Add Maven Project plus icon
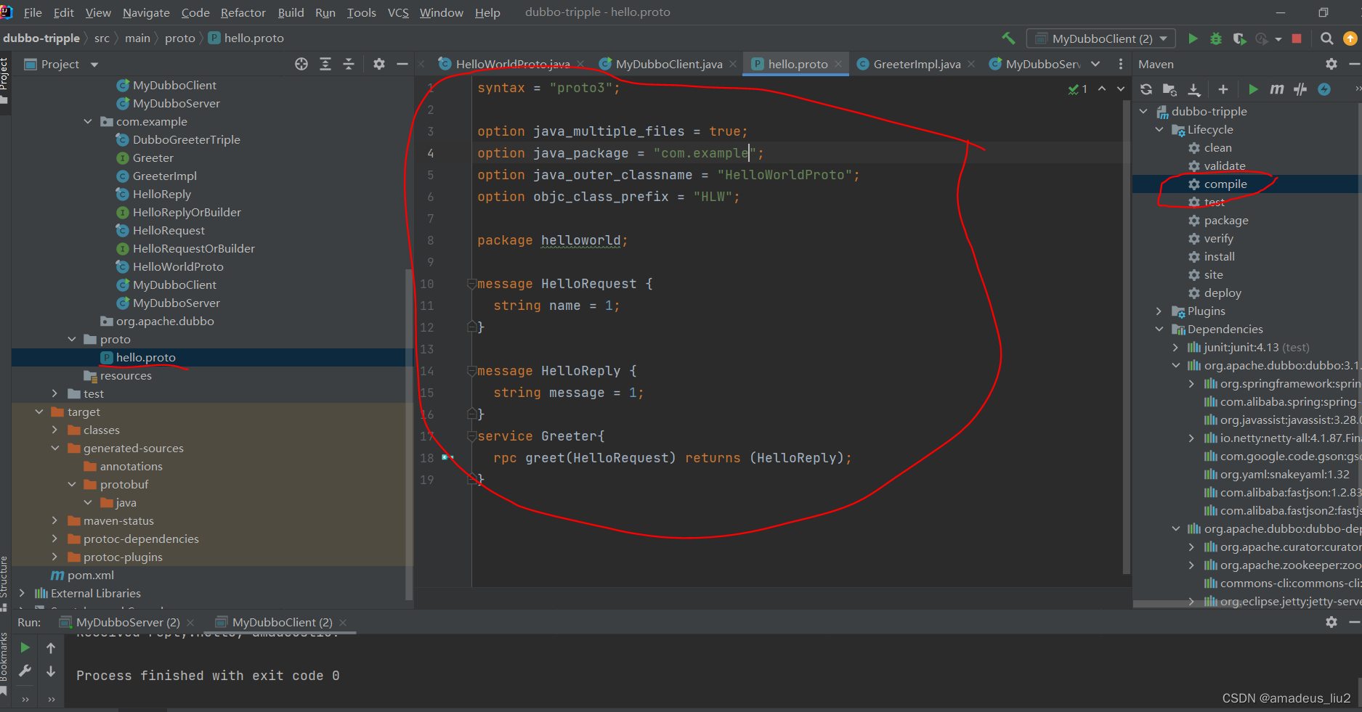 (x=1223, y=89)
